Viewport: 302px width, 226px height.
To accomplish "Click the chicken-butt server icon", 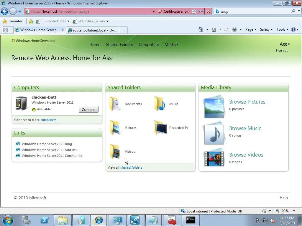I will point(21,103).
